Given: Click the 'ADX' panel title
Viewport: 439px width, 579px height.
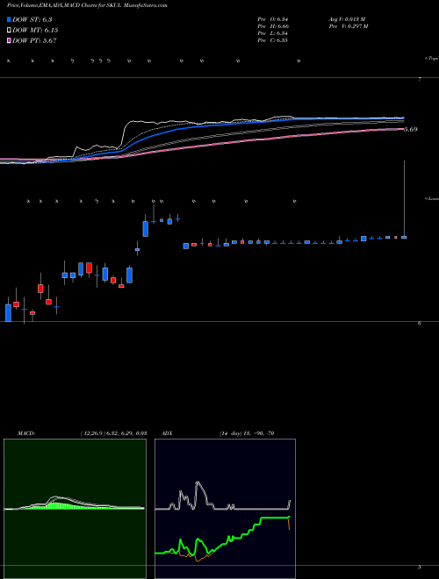Looking at the screenshot, I should coord(167,433).
